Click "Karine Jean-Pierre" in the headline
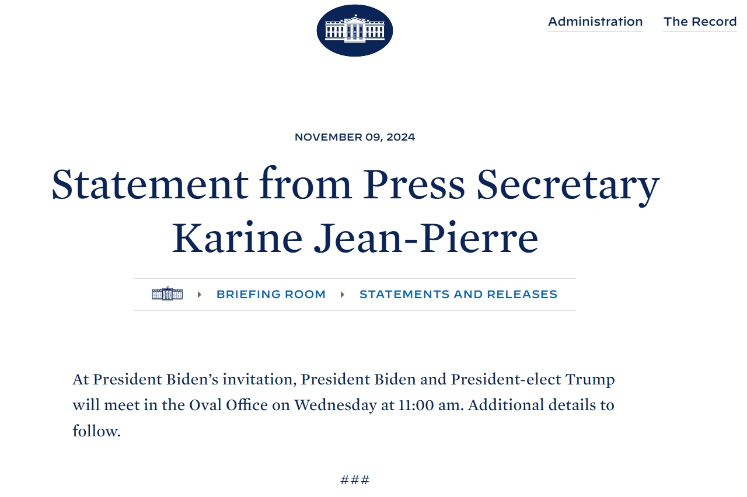Viewport: 747px width, 497px height. (x=355, y=237)
